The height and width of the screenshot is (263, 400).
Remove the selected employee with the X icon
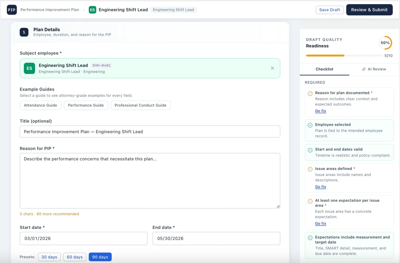pyautogui.click(x=272, y=68)
